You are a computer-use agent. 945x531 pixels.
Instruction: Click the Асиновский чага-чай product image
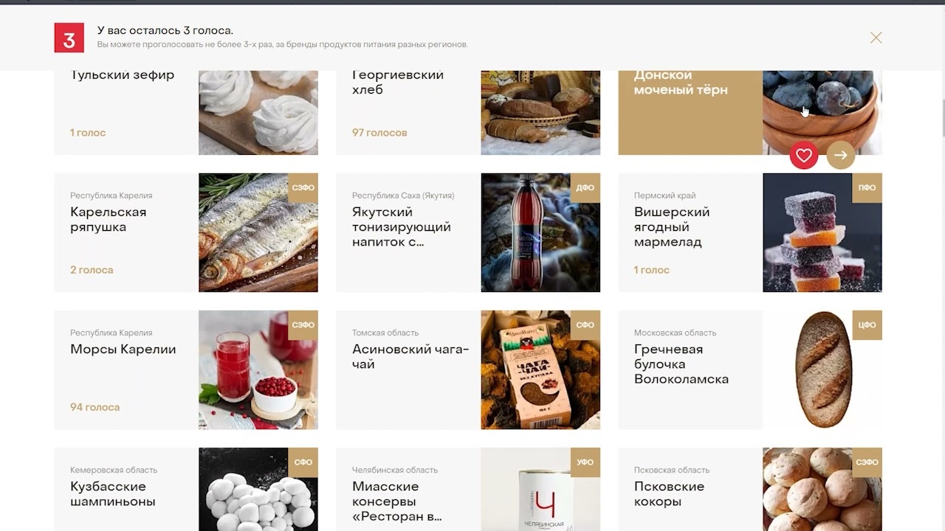540,370
